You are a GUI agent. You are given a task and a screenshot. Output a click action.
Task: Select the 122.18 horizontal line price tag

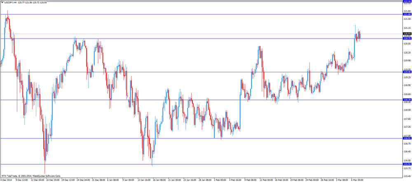point(407,1)
